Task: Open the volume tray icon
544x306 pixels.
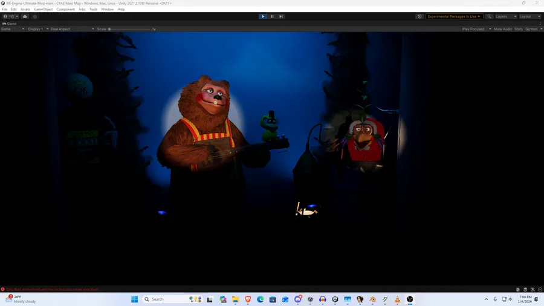Action: pyautogui.click(x=510, y=299)
